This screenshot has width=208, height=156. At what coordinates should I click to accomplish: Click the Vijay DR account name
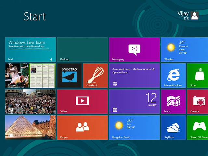coord(183,15)
